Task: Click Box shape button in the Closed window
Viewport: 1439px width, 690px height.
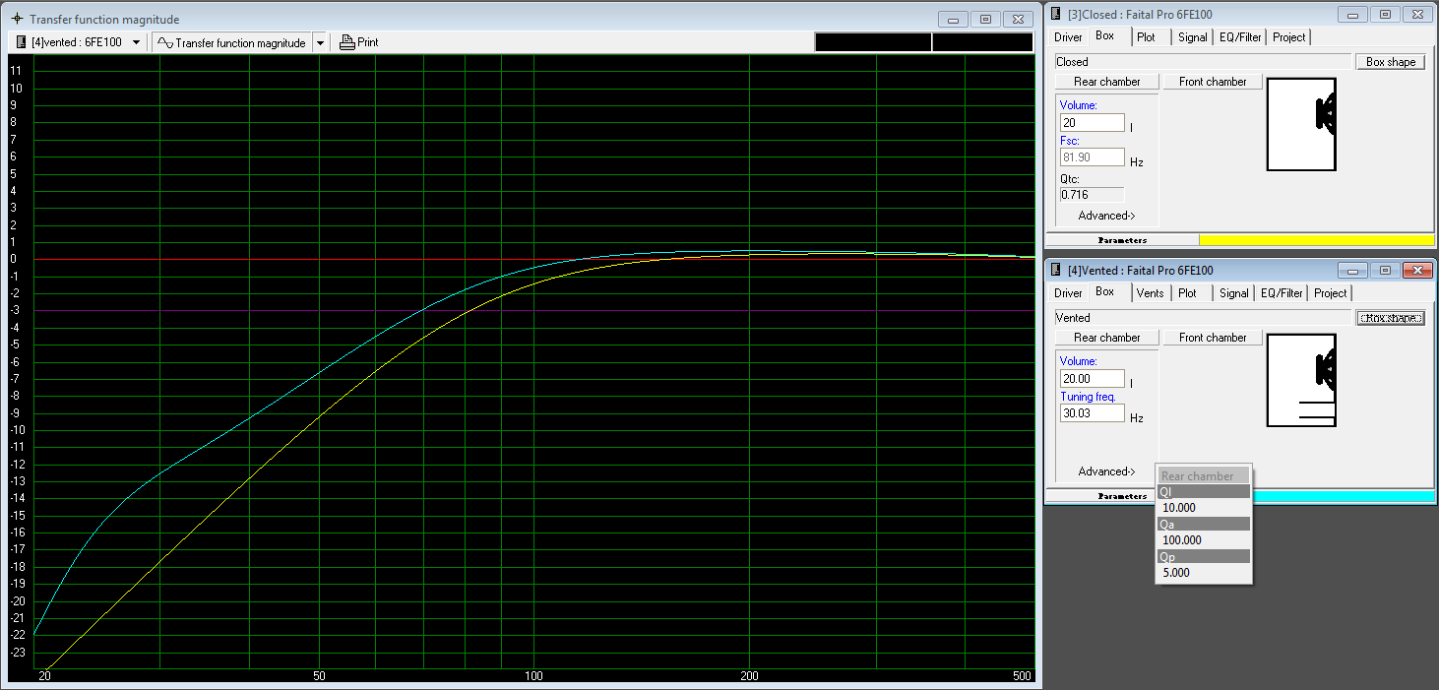Action: pyautogui.click(x=1391, y=62)
